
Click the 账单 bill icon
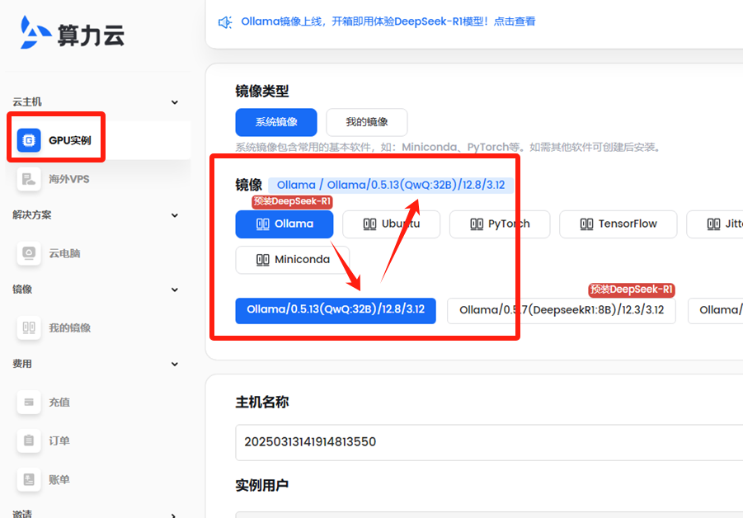[29, 479]
